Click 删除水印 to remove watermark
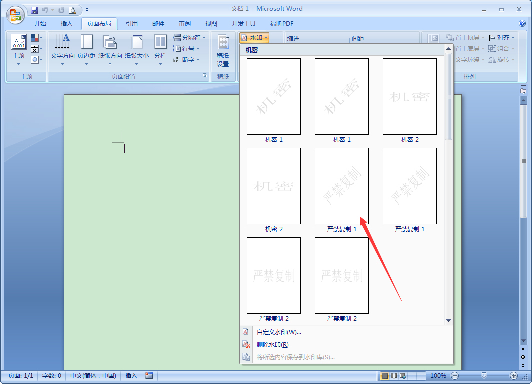Image resolution: width=532 pixels, height=384 pixels. click(272, 344)
